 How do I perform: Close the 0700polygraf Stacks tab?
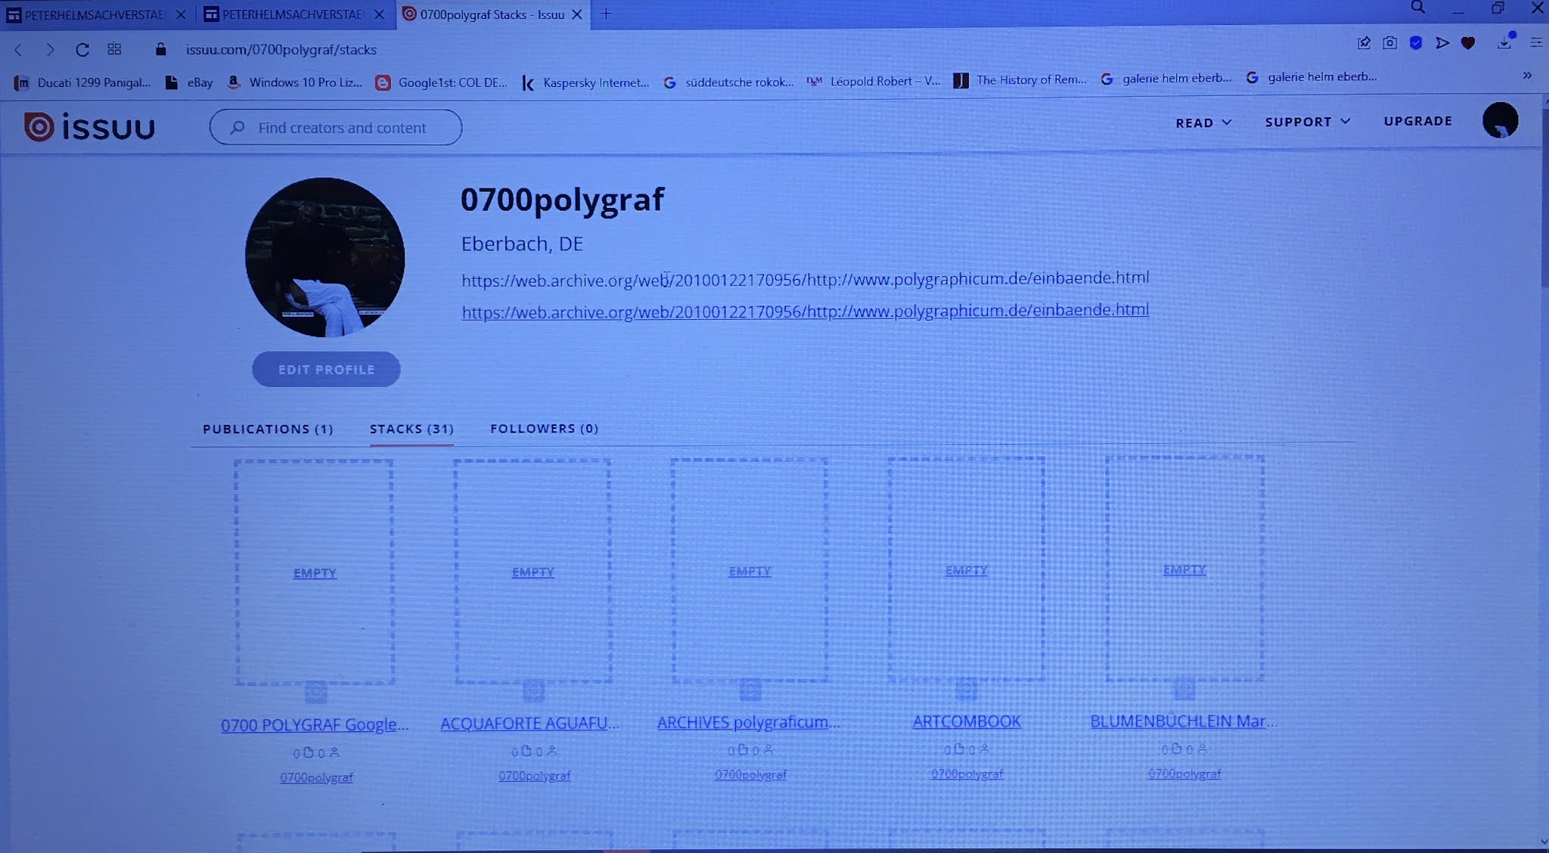tap(577, 14)
